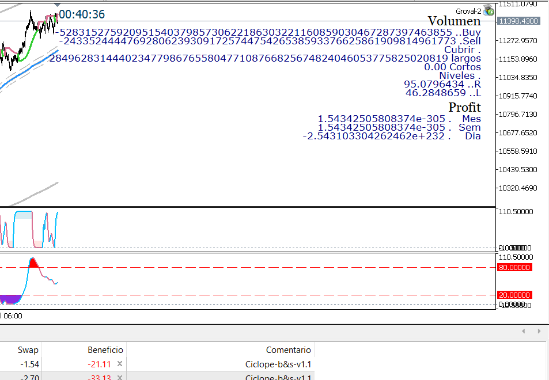Click the 10915.7740 price axis value
The image size is (549, 380).
click(x=518, y=96)
